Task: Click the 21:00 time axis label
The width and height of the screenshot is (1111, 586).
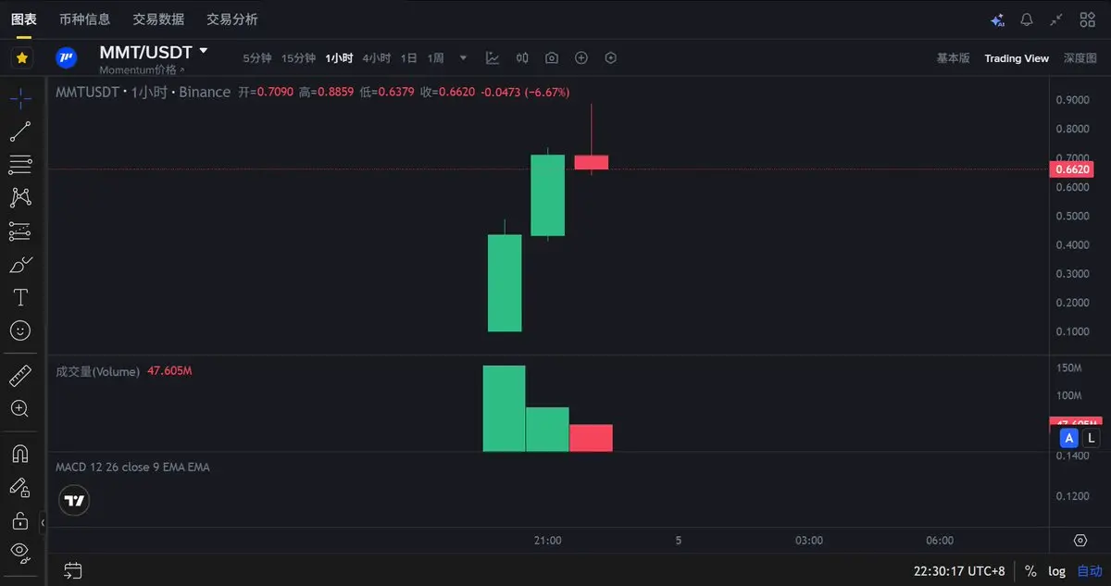Action: point(548,541)
